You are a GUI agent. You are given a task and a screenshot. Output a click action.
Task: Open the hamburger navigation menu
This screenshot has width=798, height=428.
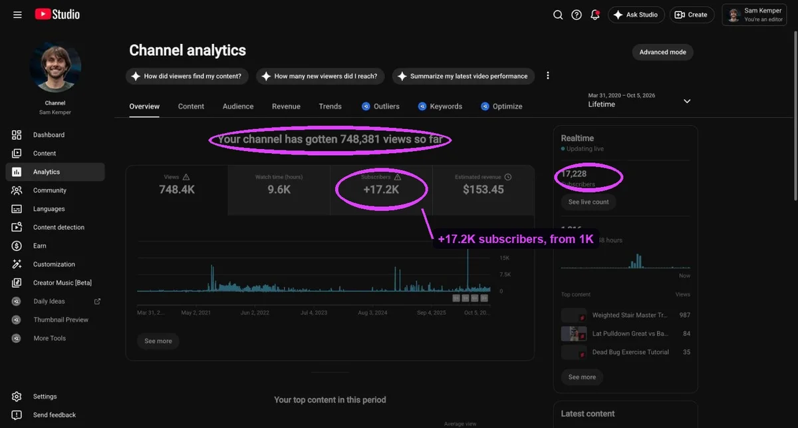tap(17, 15)
